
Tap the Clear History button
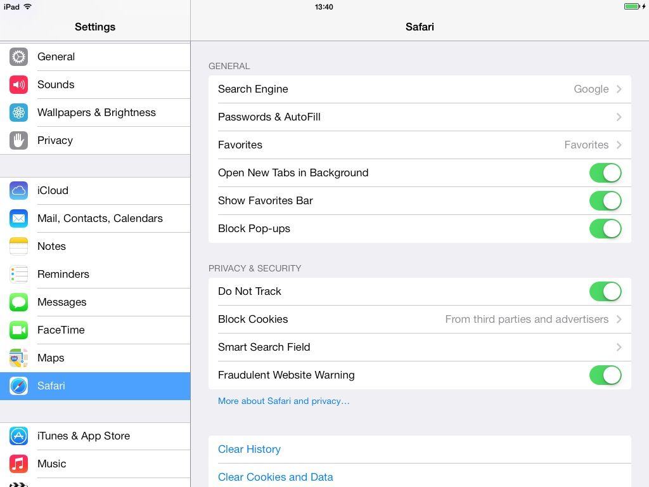(249, 449)
